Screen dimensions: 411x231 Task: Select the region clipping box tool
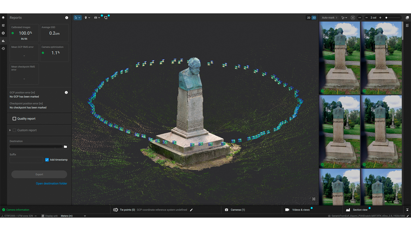pyautogui.click(x=106, y=18)
